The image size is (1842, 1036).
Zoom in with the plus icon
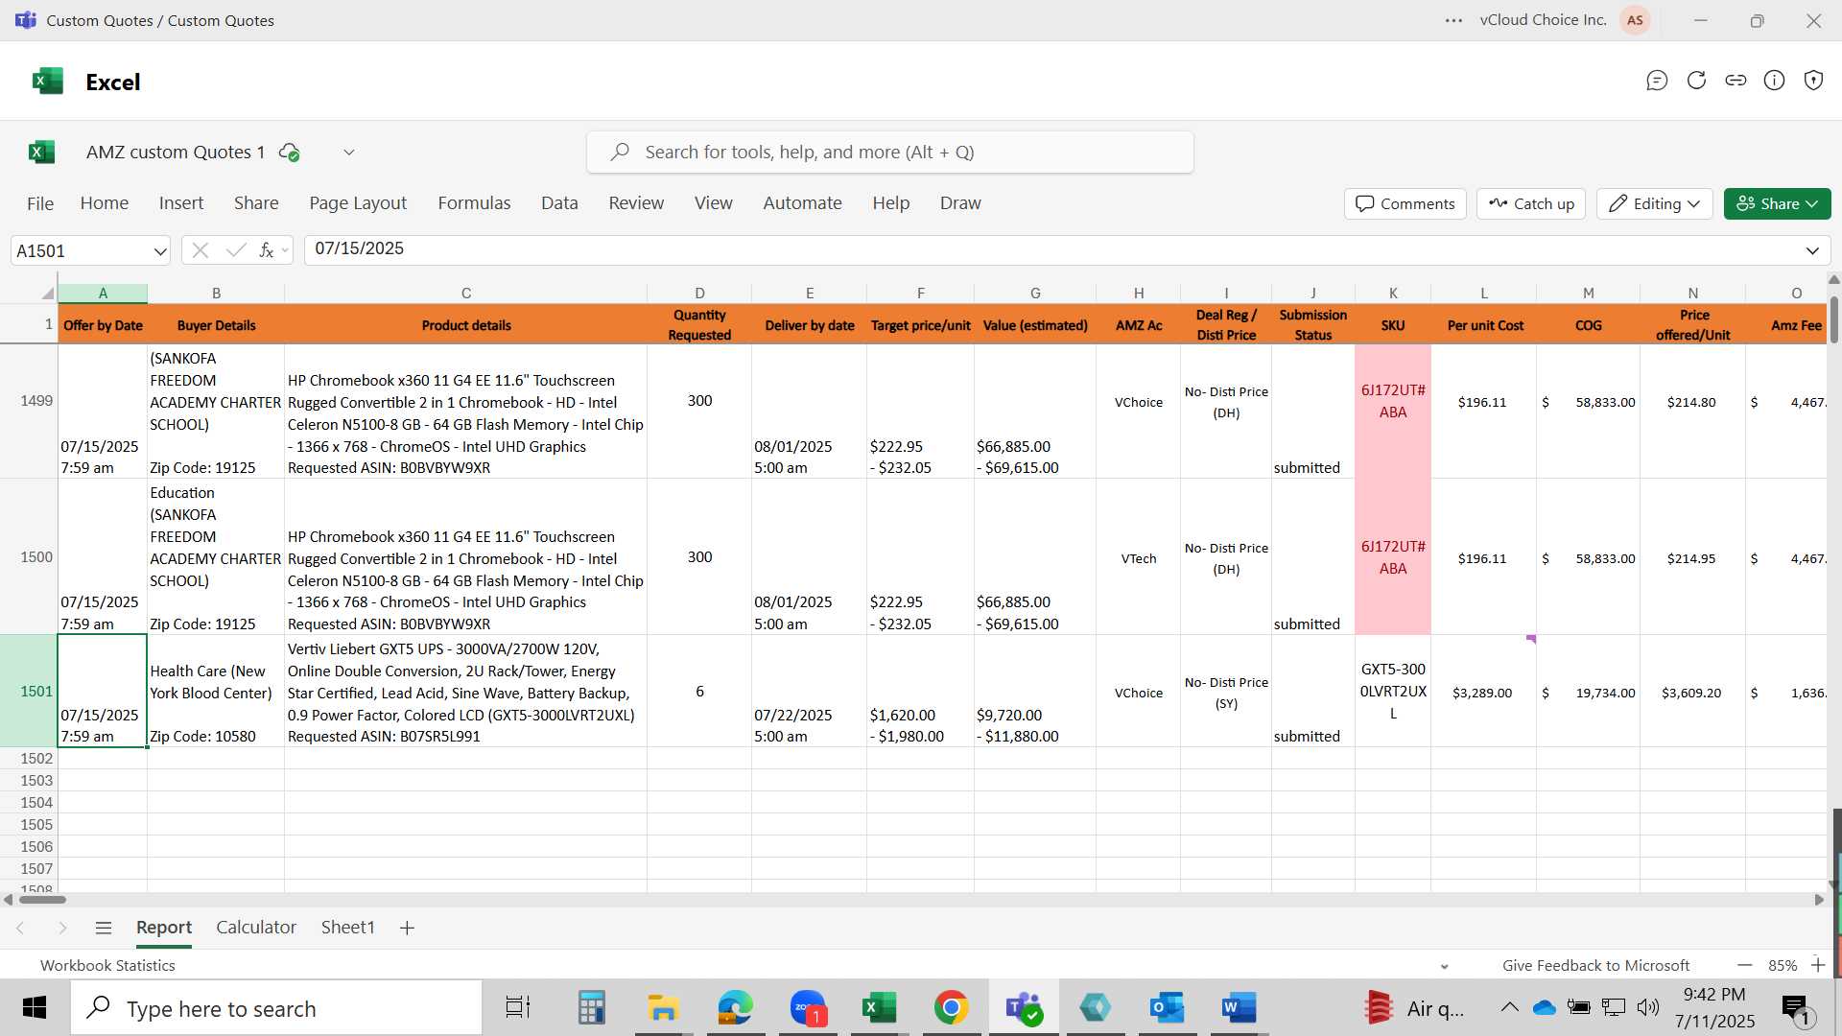(x=1818, y=965)
